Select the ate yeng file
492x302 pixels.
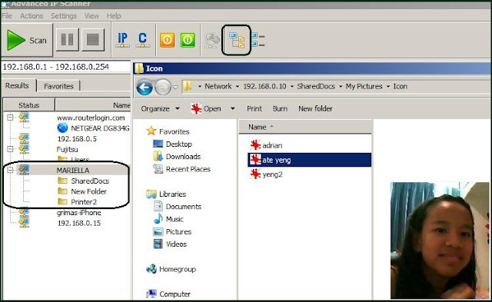309,160
